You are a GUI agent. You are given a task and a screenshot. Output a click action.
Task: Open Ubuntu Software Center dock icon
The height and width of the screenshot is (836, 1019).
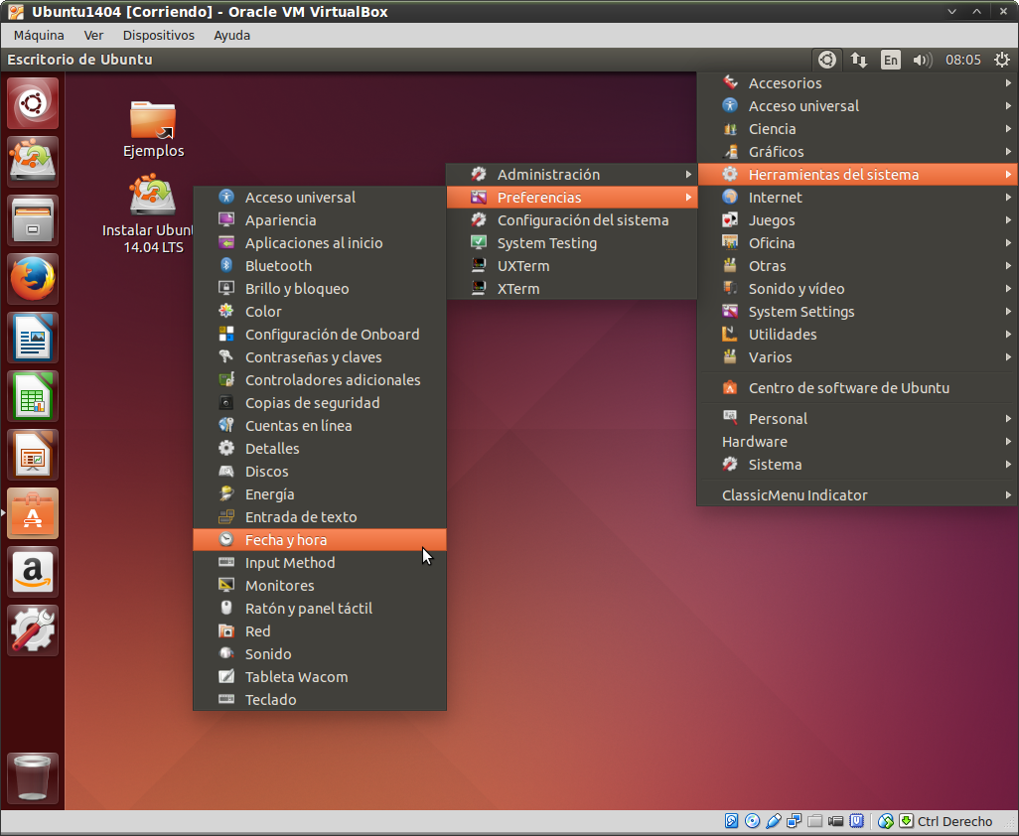pyautogui.click(x=34, y=513)
